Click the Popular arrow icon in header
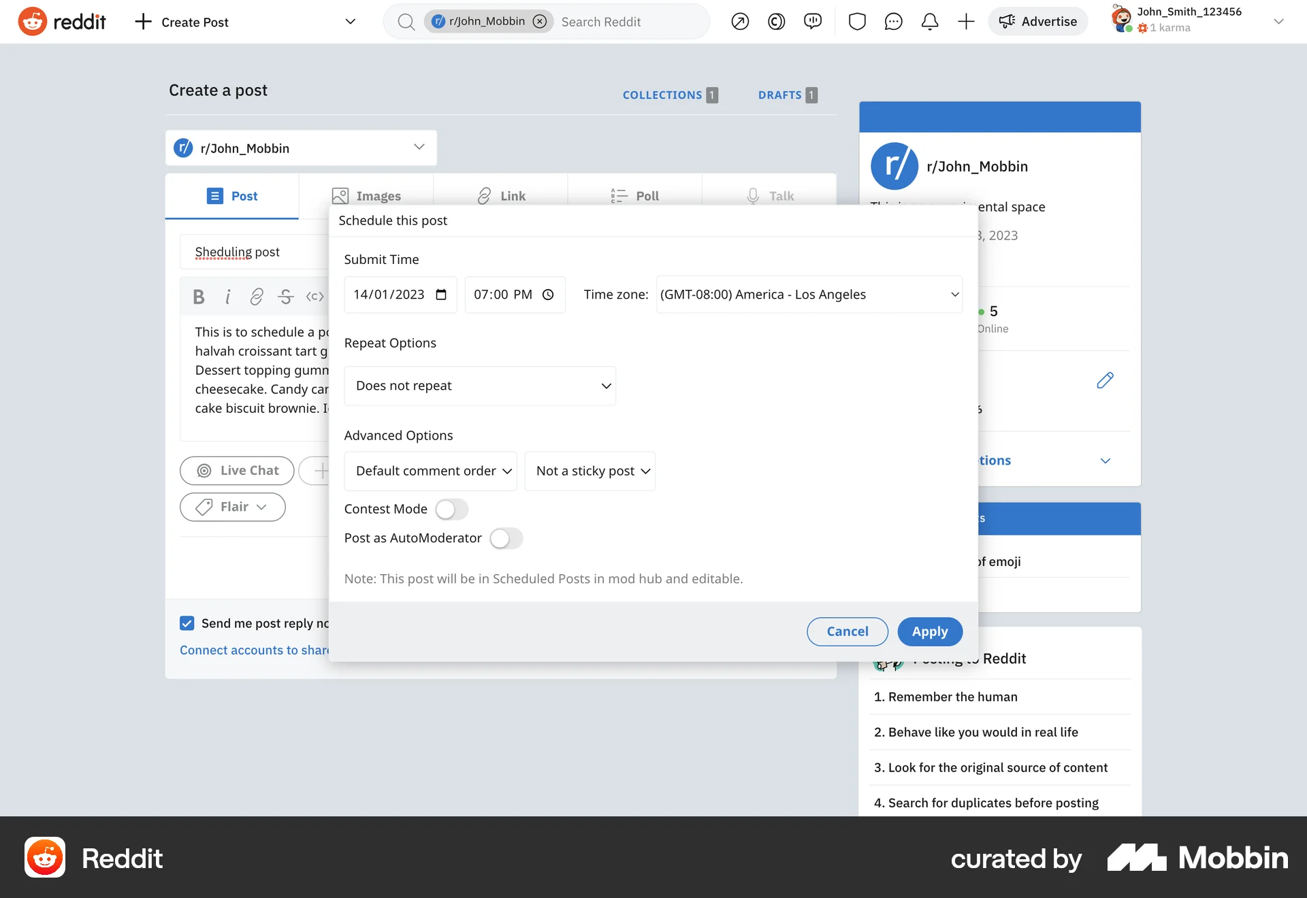Screen dimensions: 1307x898 740,22
